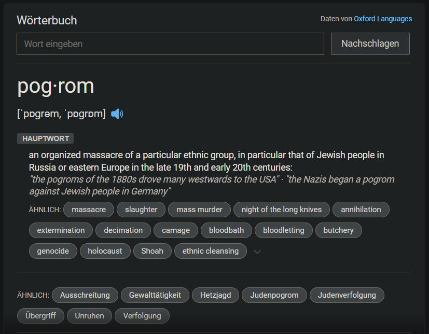The width and height of the screenshot is (429, 334).
Task: Select the 'annihilation' synonym chip
Action: click(x=361, y=210)
